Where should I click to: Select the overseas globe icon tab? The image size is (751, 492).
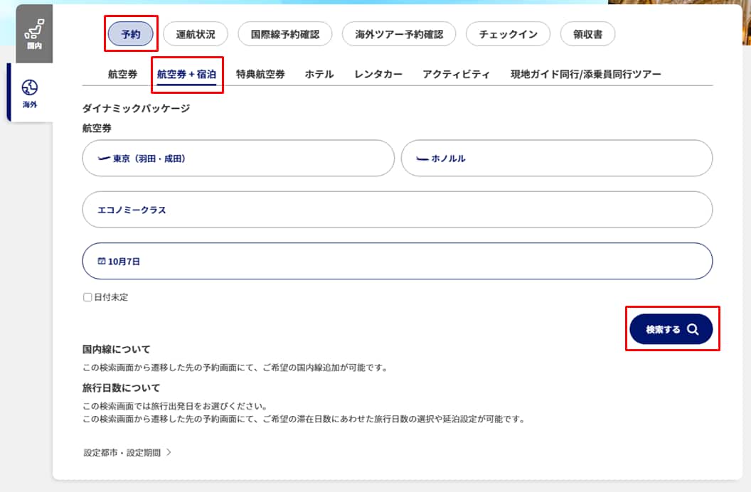pyautogui.click(x=30, y=87)
